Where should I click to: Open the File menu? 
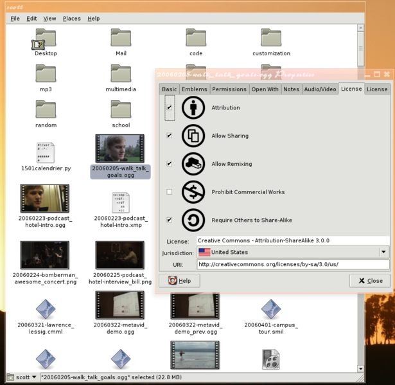point(15,19)
